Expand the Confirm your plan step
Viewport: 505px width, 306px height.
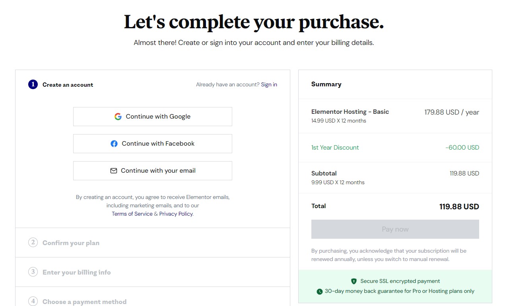pos(153,243)
